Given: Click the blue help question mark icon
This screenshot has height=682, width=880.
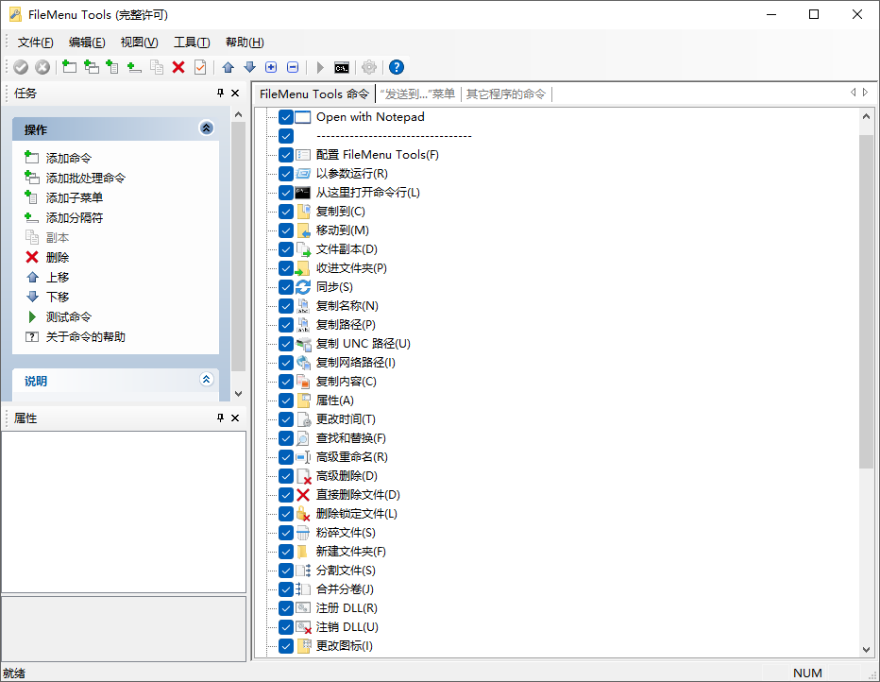Looking at the screenshot, I should point(396,66).
